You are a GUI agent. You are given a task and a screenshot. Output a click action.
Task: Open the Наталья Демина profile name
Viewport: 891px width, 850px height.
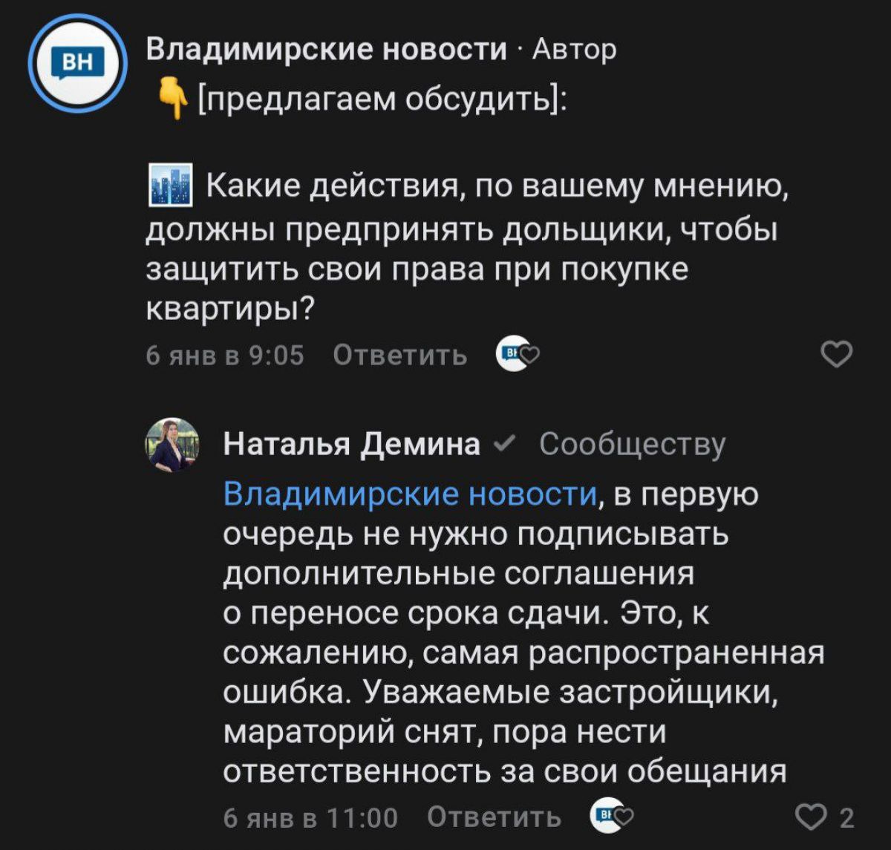pos(352,444)
